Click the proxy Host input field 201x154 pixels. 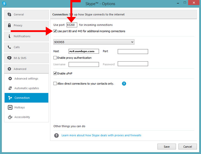tap(84, 51)
